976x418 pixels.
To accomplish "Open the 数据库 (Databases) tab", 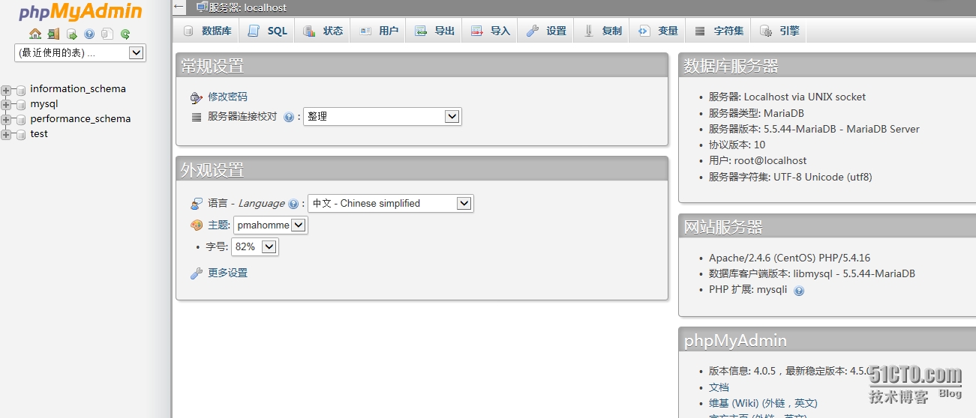I will point(207,31).
